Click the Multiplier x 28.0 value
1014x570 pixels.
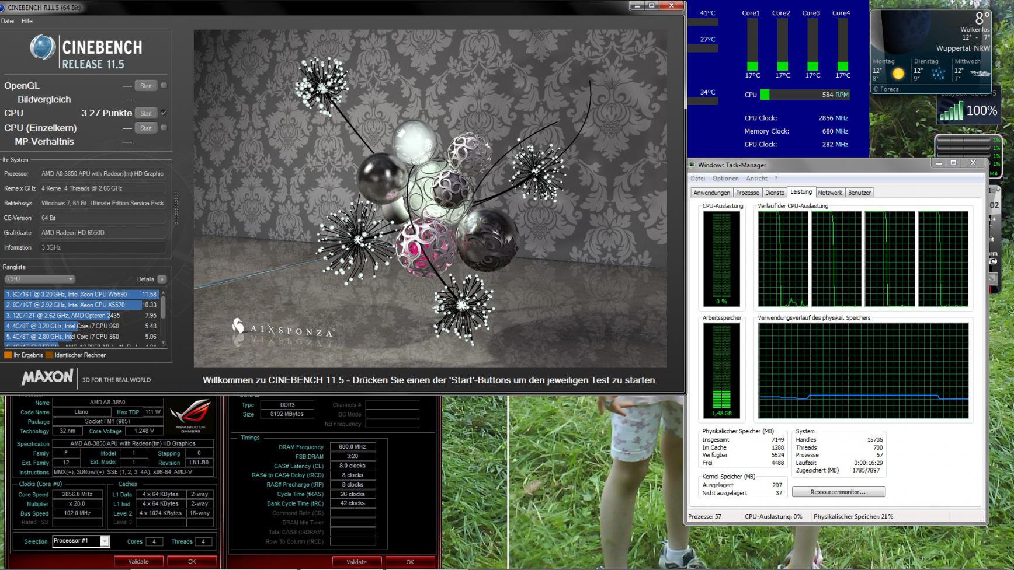click(77, 503)
